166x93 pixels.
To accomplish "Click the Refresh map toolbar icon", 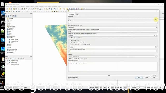I will click(51, 9).
